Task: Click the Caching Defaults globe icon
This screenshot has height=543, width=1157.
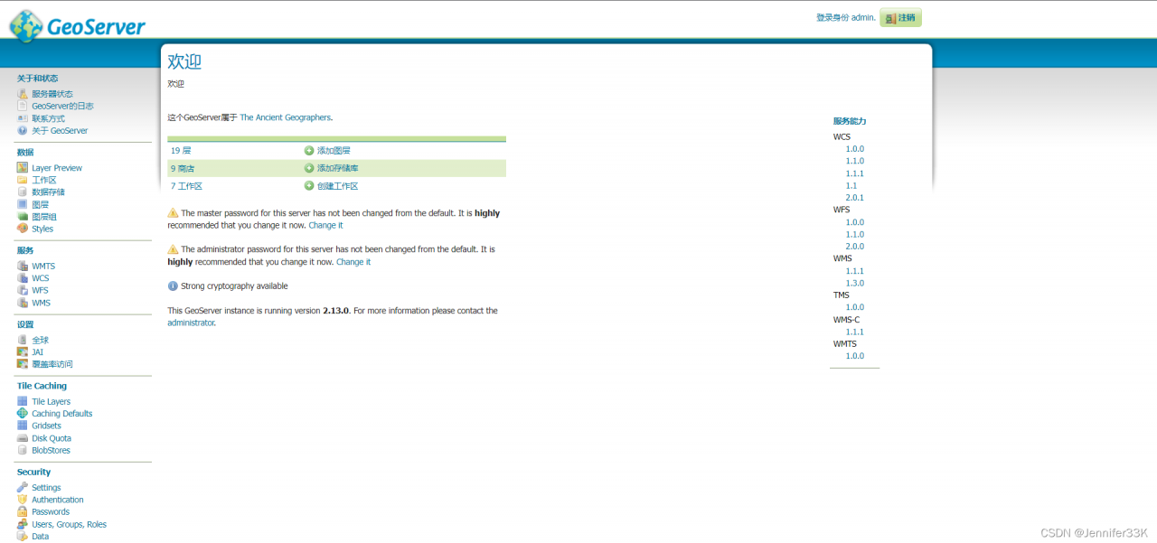Action: click(x=23, y=414)
